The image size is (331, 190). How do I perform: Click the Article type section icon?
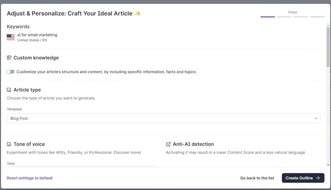(x=9, y=90)
